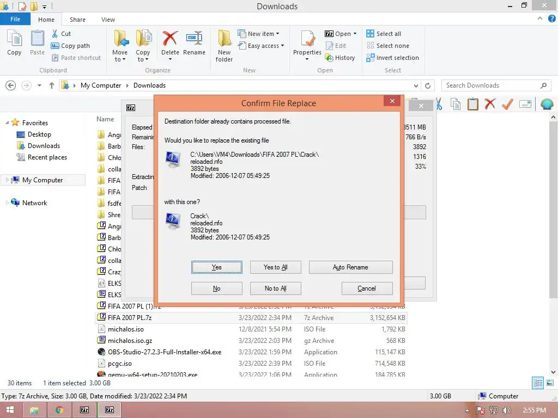Expand the Network tree node
This screenshot has height=418, width=558.
7,203
